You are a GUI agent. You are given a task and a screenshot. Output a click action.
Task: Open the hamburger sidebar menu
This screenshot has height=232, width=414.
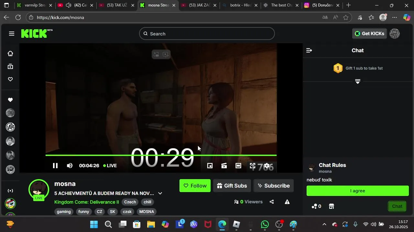click(12, 34)
